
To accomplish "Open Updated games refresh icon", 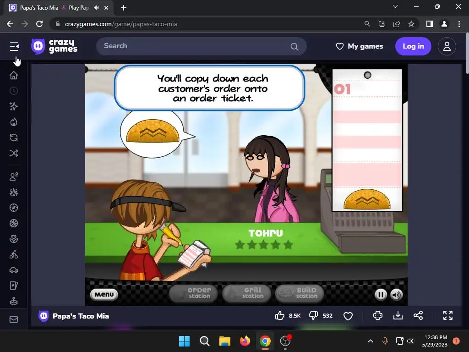I will click(14, 137).
